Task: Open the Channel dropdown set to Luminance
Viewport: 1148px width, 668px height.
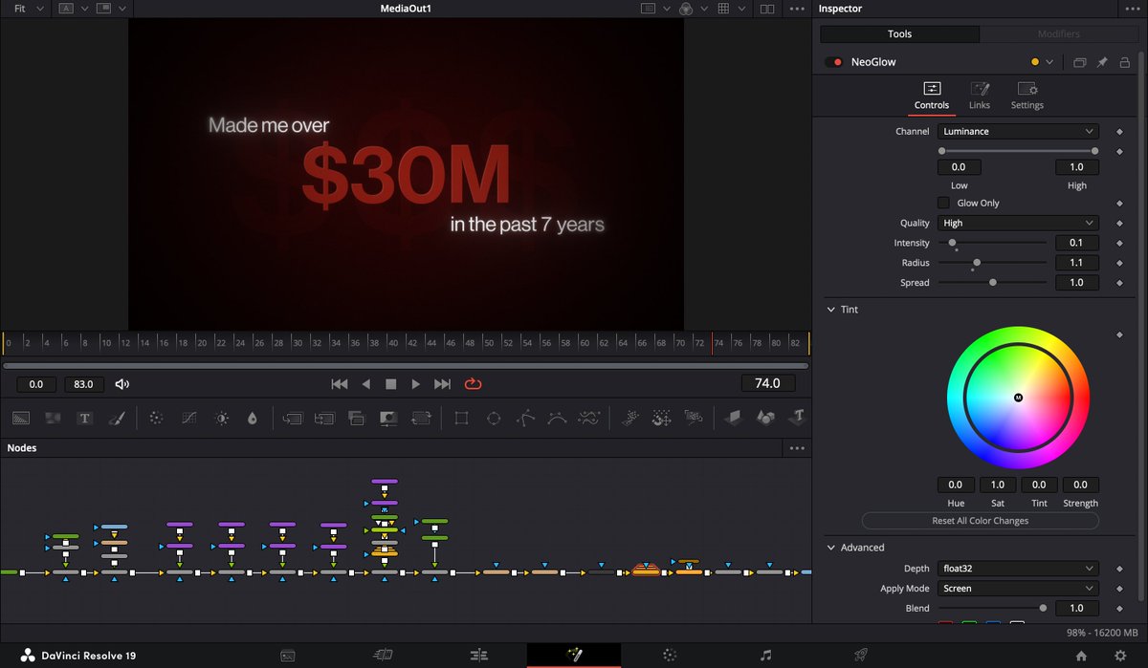Action: click(1017, 131)
